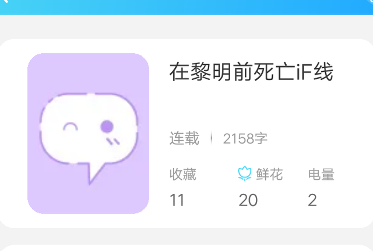
Task: Select the 鲜花 flowers label
Action: pos(269,175)
